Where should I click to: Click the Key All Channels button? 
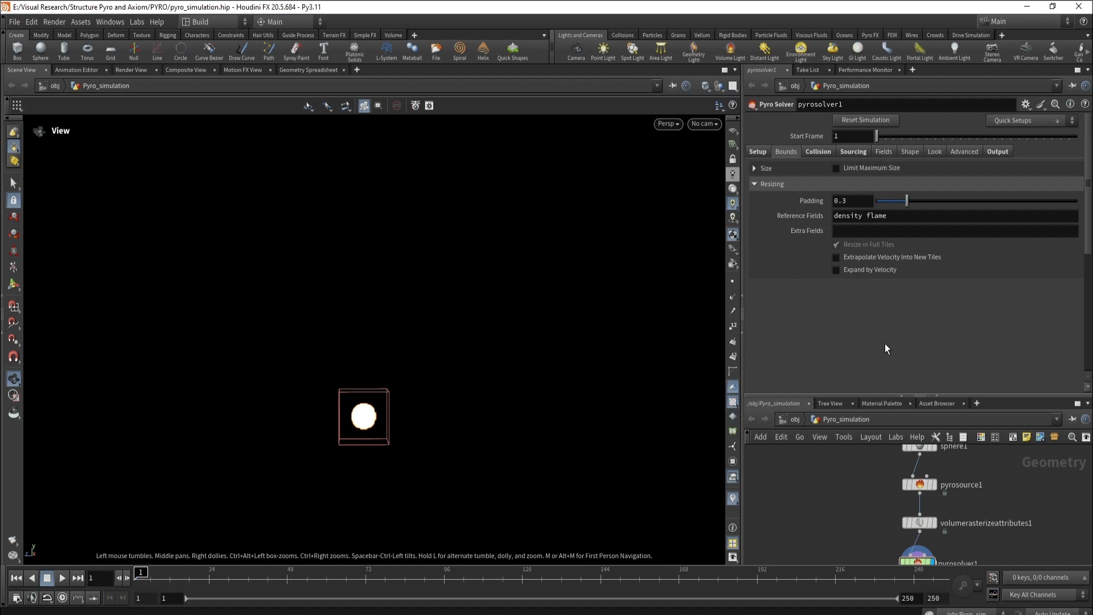[1033, 594]
